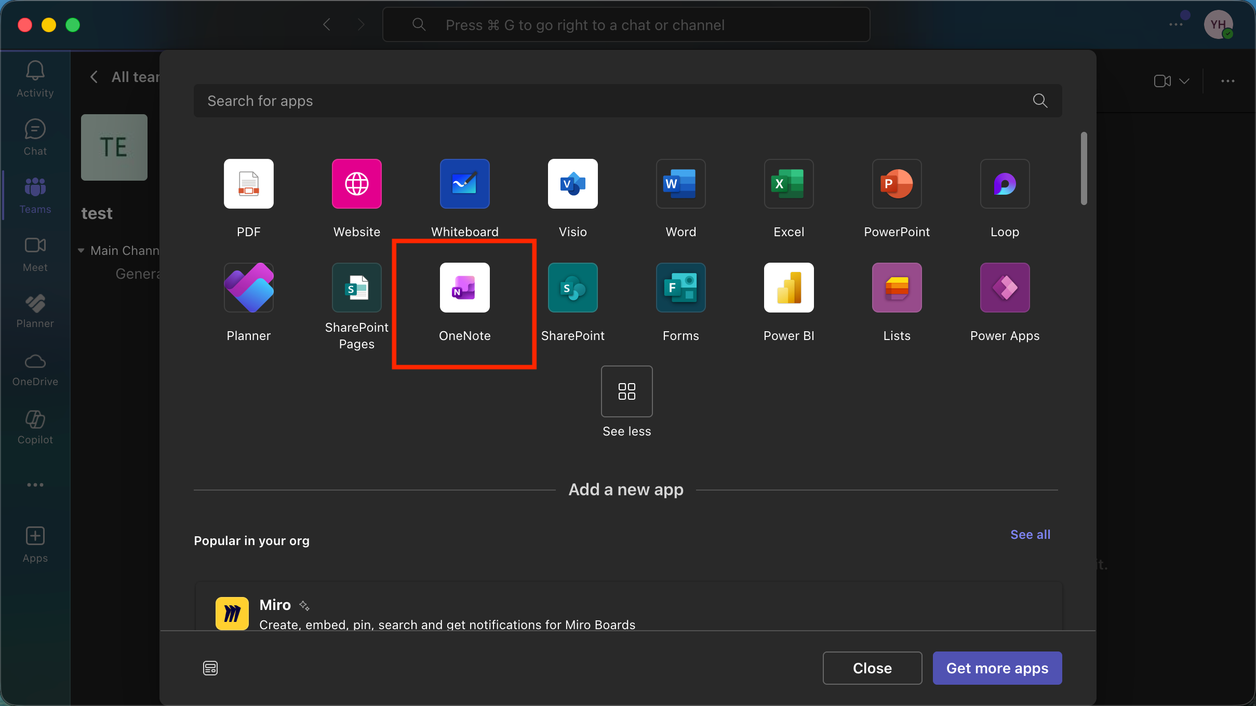Select the Power Apps icon
The image size is (1256, 706).
1005,288
